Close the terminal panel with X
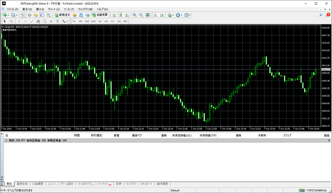Viewport: 332px width, 193px height. pyautogui.click(x=2, y=134)
